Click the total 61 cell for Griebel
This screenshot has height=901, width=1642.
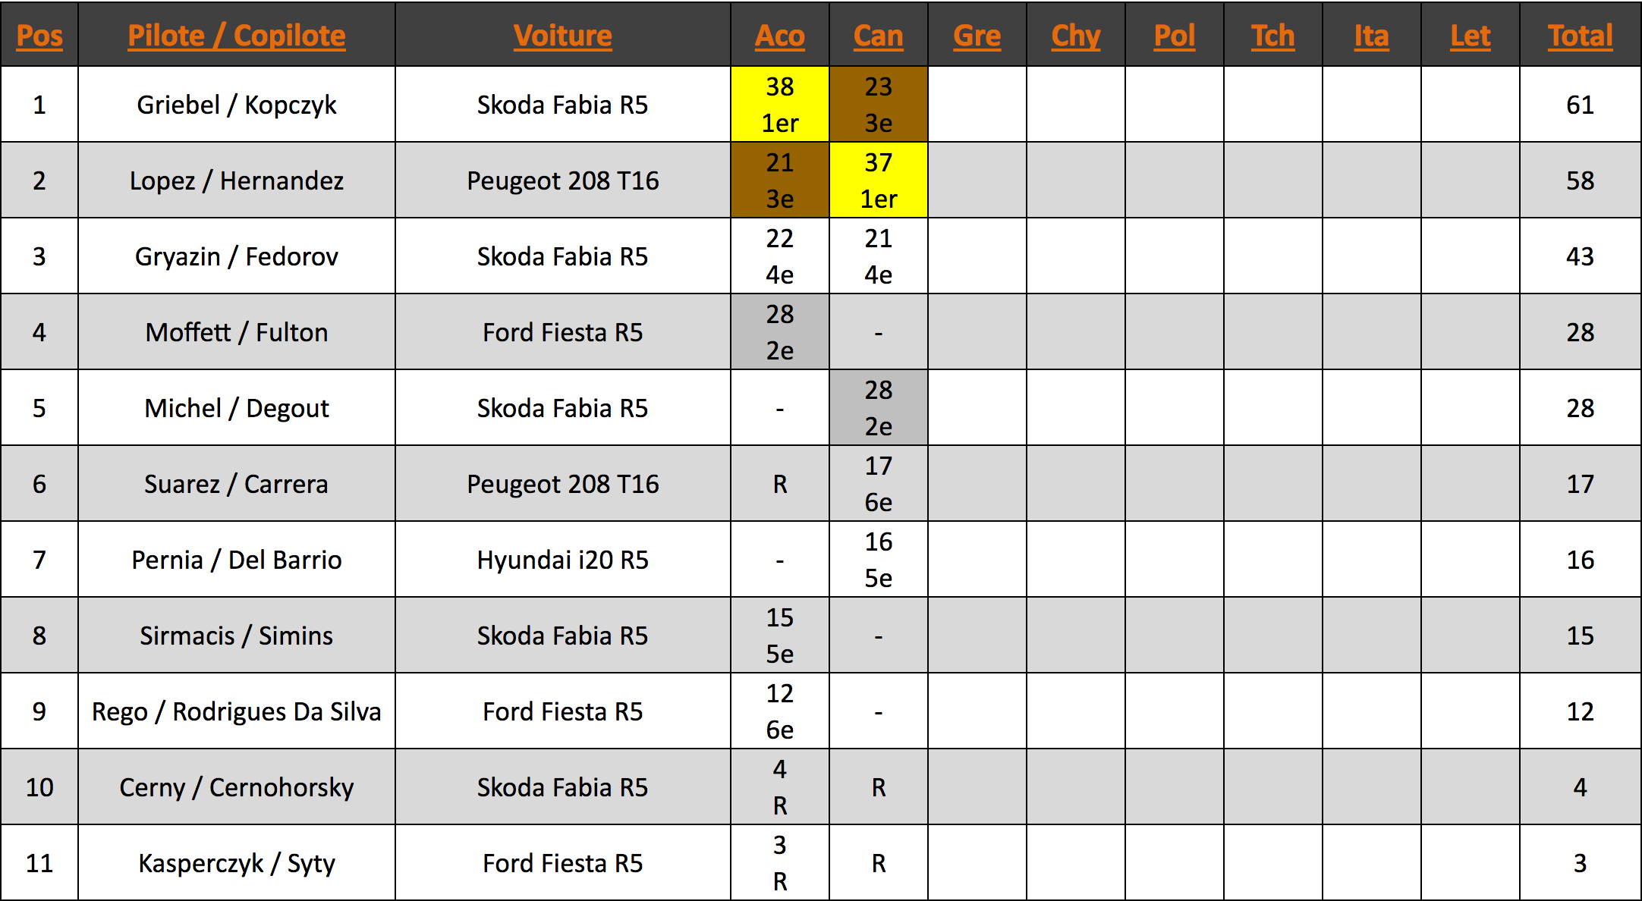click(1581, 105)
